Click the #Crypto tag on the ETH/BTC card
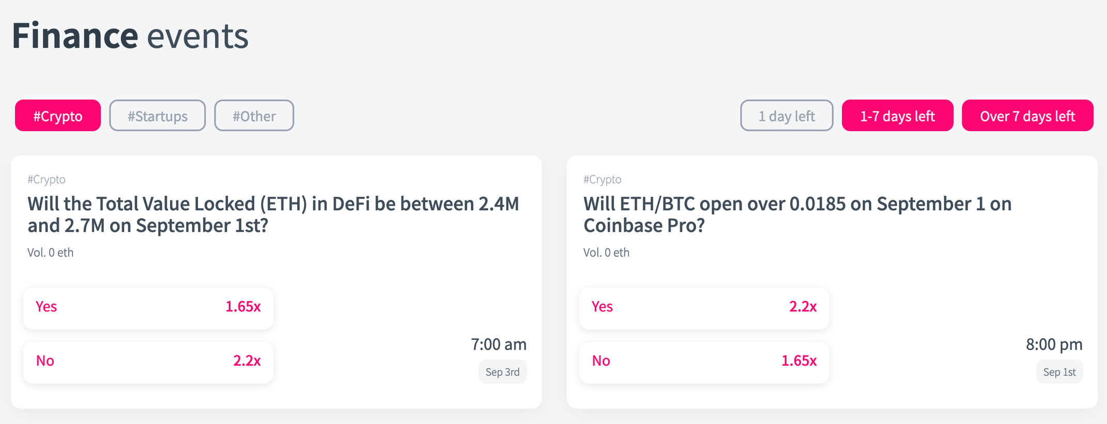Viewport: 1107px width, 424px height. pos(603,179)
